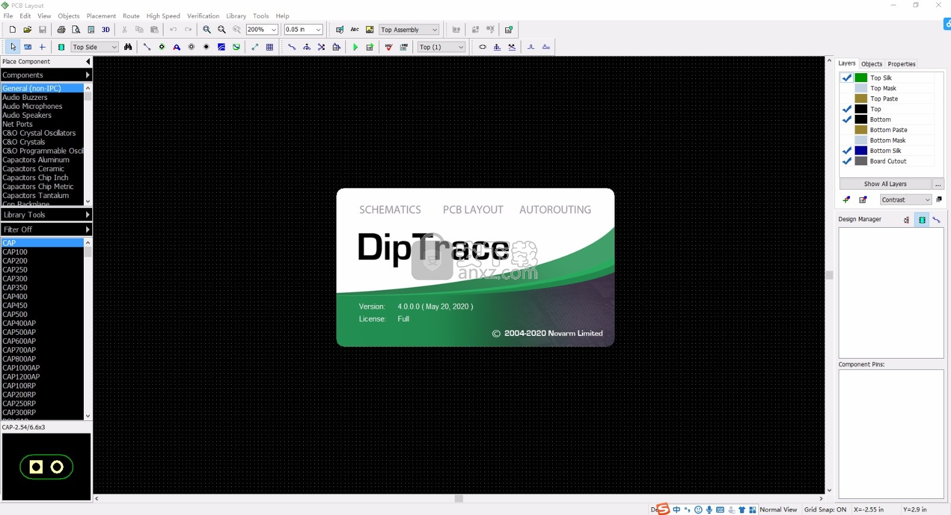Run DRC check with red checkmark icon
This screenshot has width=951, height=515.
pos(389,47)
